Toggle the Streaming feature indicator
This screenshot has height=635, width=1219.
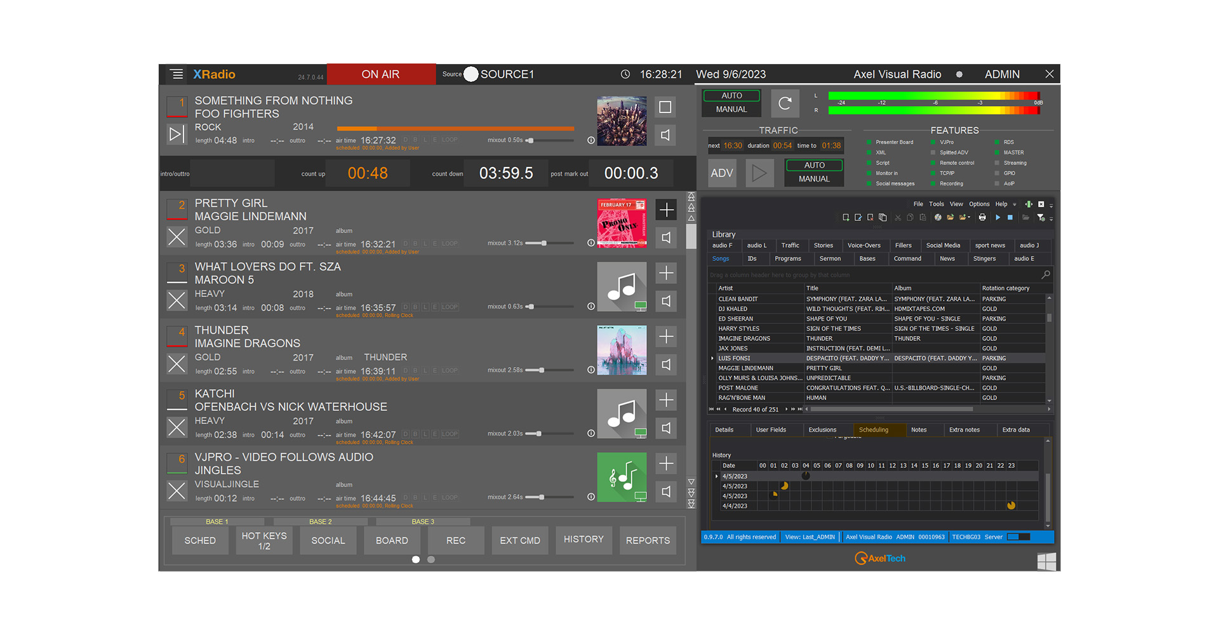point(997,163)
